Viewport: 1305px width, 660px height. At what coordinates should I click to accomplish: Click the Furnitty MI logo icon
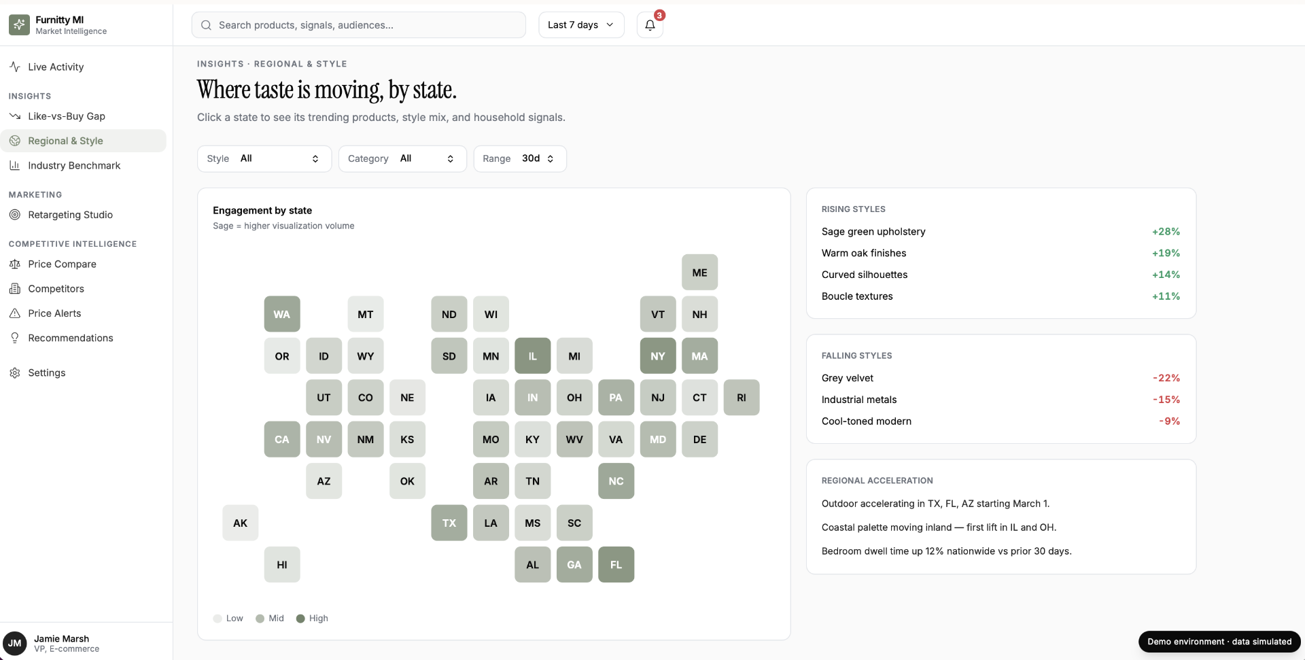pyautogui.click(x=19, y=25)
